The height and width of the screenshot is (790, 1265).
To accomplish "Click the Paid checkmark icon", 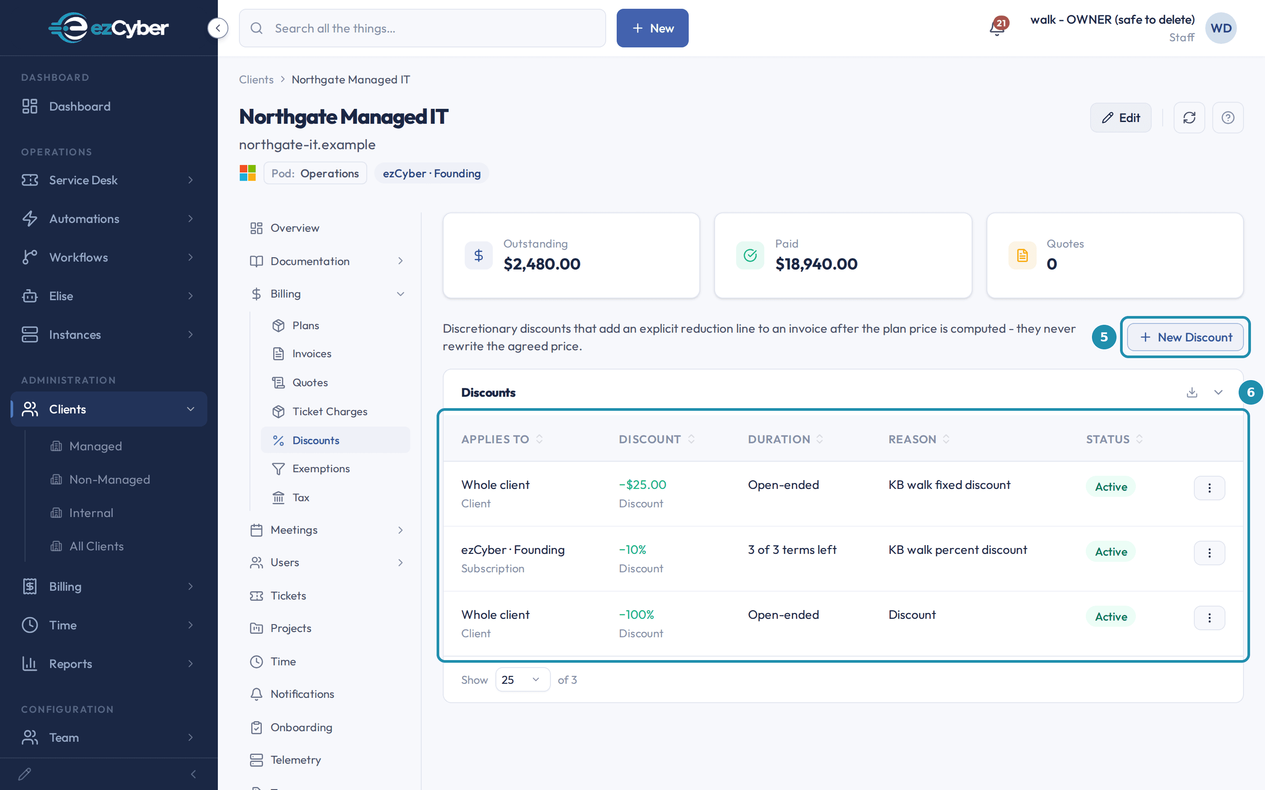I will click(x=750, y=255).
